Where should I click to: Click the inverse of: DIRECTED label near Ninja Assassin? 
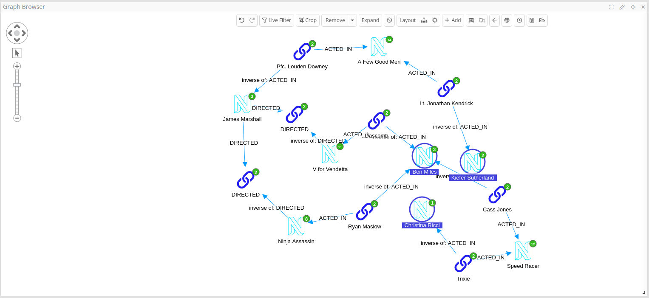(x=277, y=208)
